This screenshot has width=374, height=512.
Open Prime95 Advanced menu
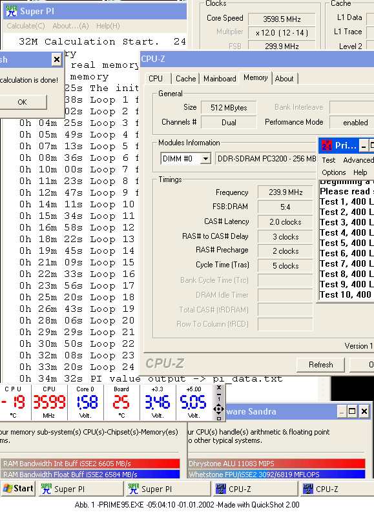(358, 160)
